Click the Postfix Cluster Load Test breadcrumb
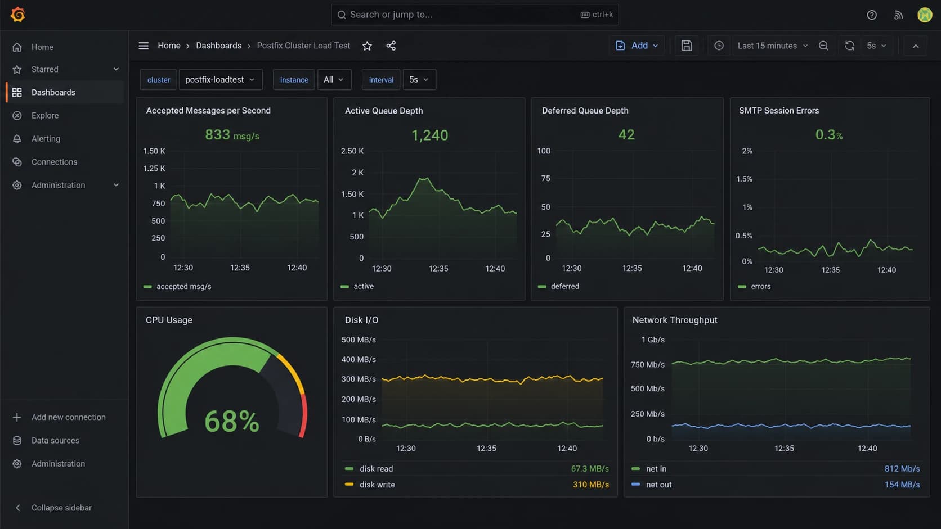 click(303, 46)
